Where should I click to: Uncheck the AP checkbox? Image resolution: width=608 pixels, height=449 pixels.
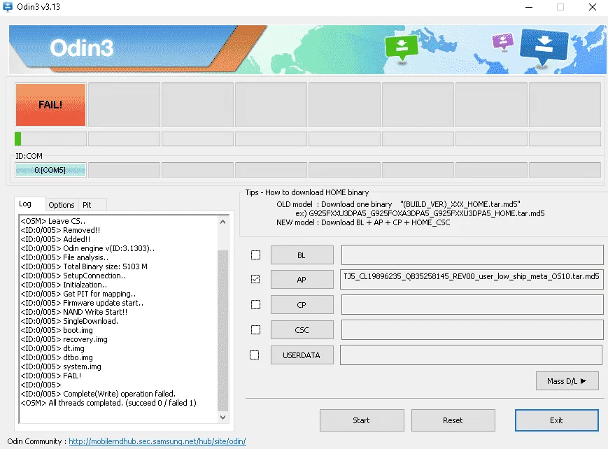pos(255,279)
